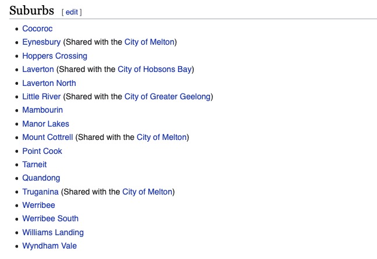Follow the City of Greater Geelong link
377x259 pixels.
[167, 96]
